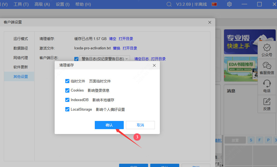Select the F placement icon

coord(260,140)
